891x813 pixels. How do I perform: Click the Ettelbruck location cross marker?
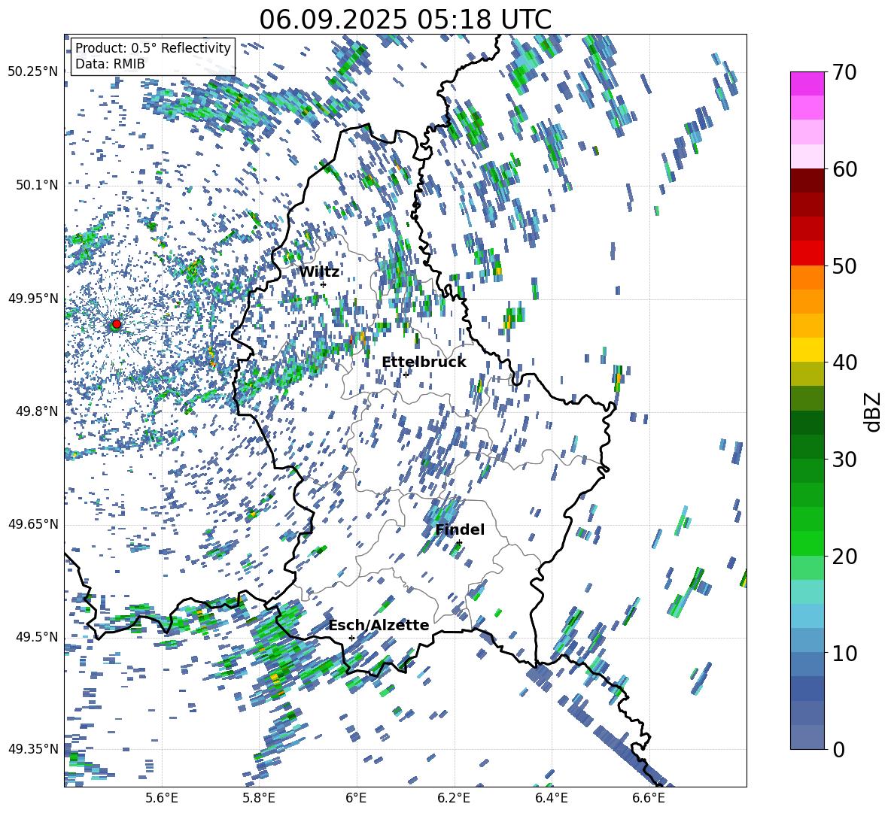tap(406, 375)
